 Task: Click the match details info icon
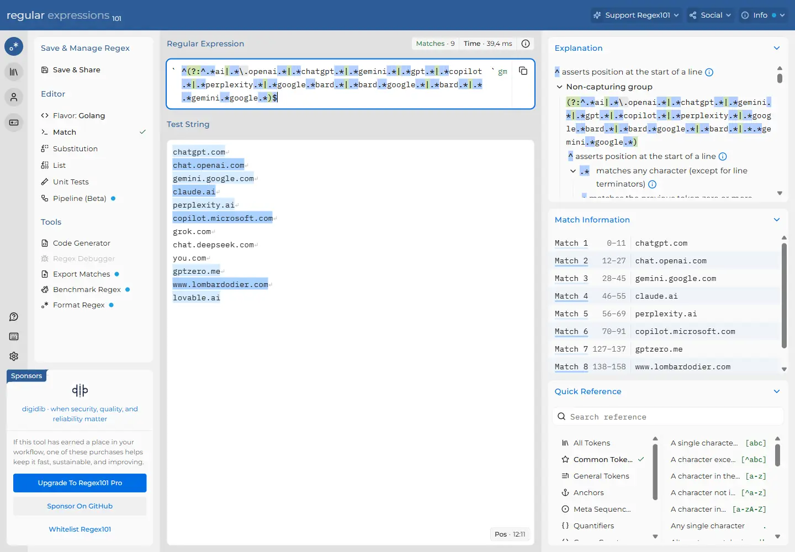click(x=526, y=44)
